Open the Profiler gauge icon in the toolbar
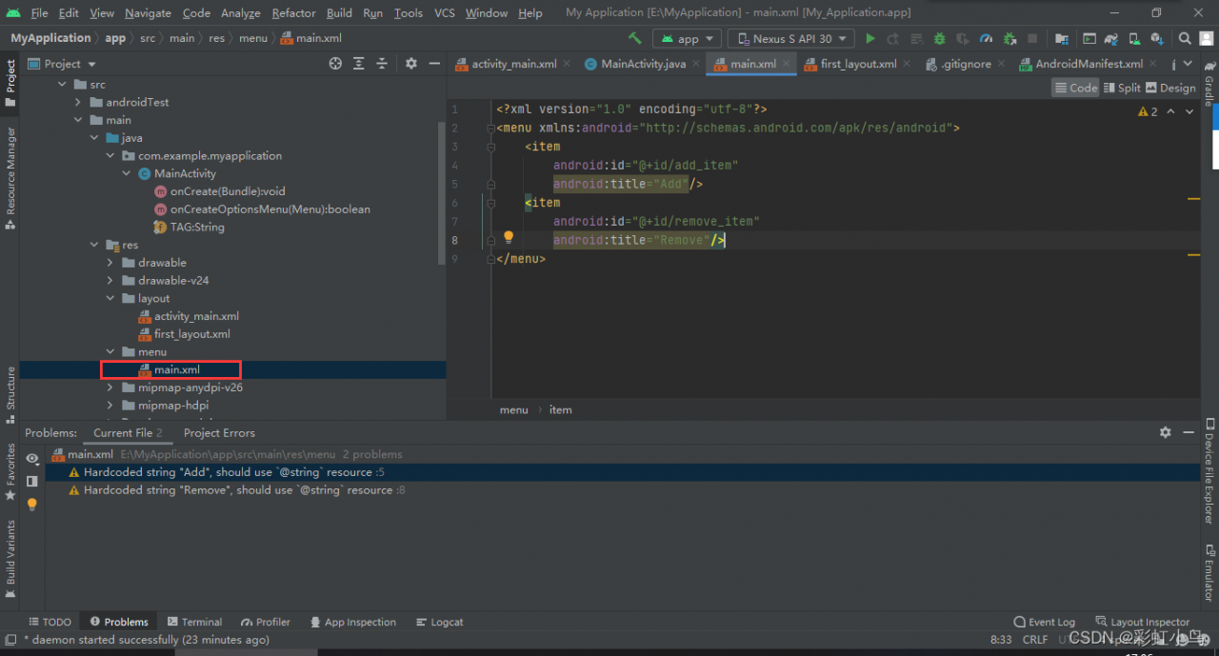Viewport: 1219px width, 656px height. 986,39
